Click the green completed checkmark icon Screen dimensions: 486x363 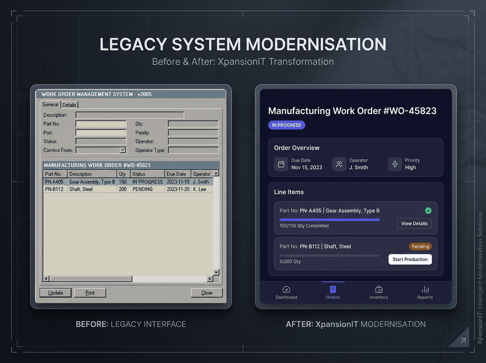pyautogui.click(x=428, y=211)
